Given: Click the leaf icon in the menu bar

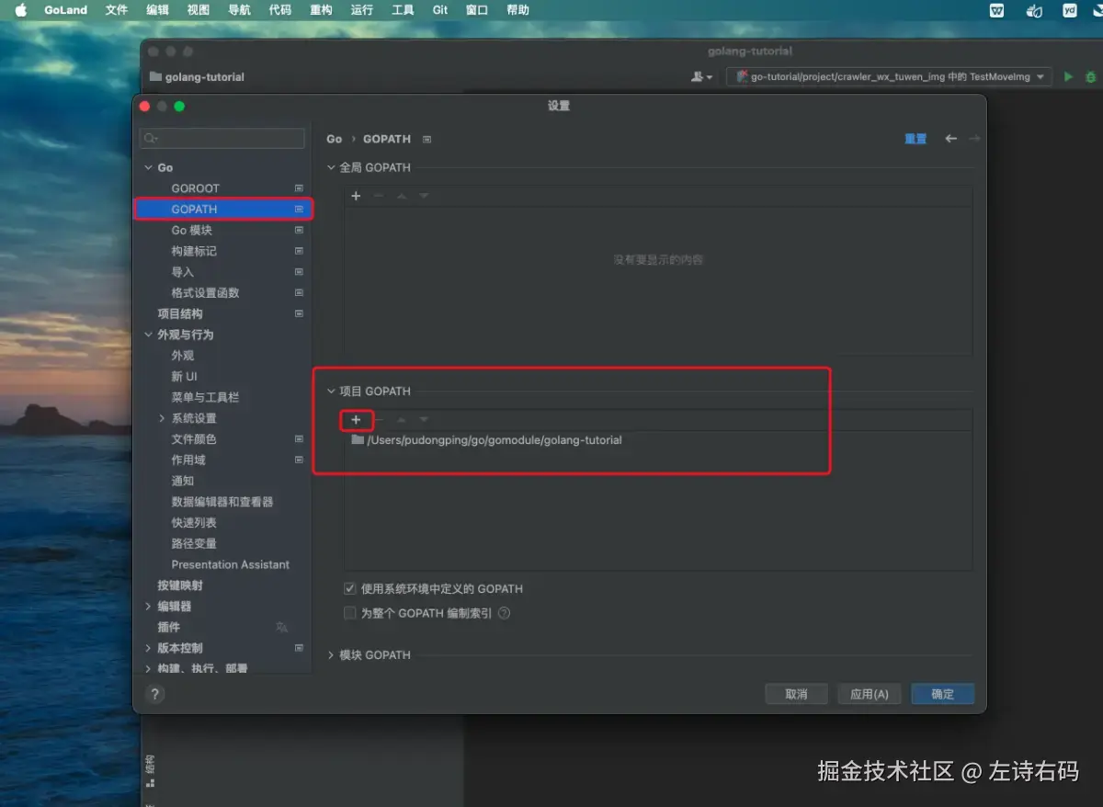Looking at the screenshot, I should [x=1034, y=10].
